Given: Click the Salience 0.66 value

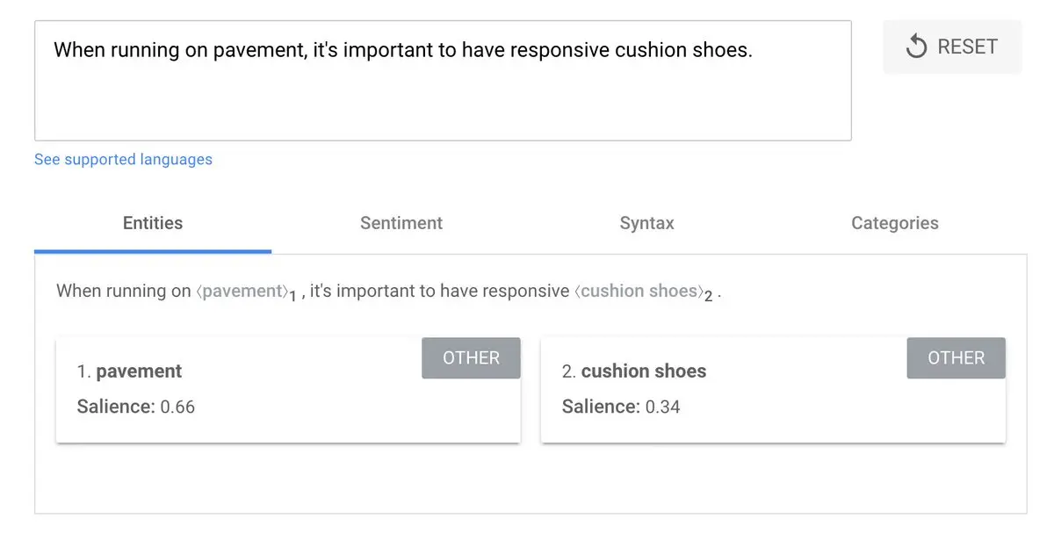Looking at the screenshot, I should (x=177, y=407).
